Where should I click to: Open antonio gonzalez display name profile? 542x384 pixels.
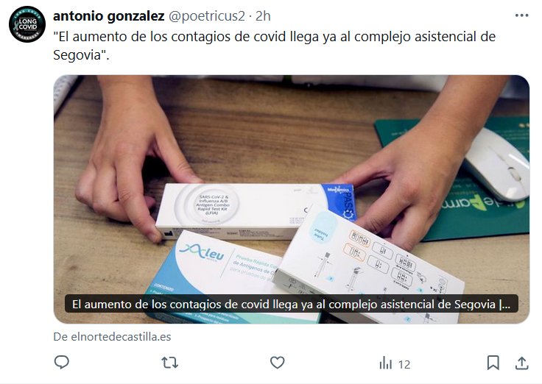(x=108, y=16)
